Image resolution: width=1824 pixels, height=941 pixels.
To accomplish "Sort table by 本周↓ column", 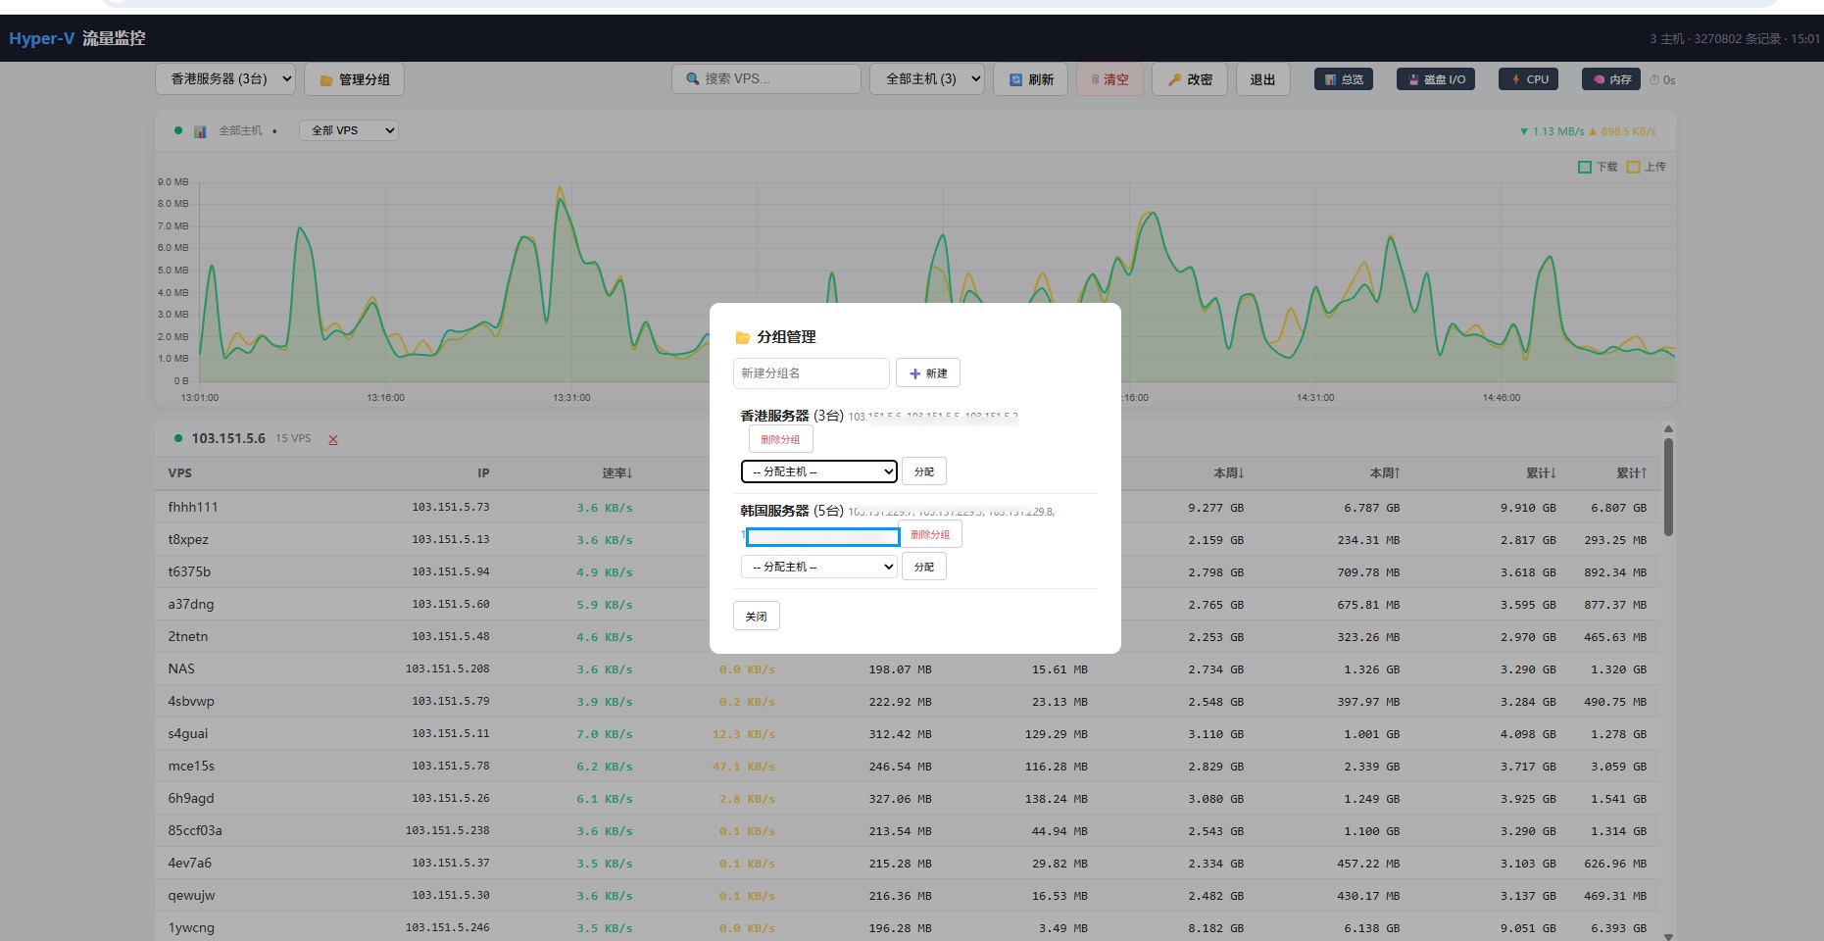I will (1228, 473).
